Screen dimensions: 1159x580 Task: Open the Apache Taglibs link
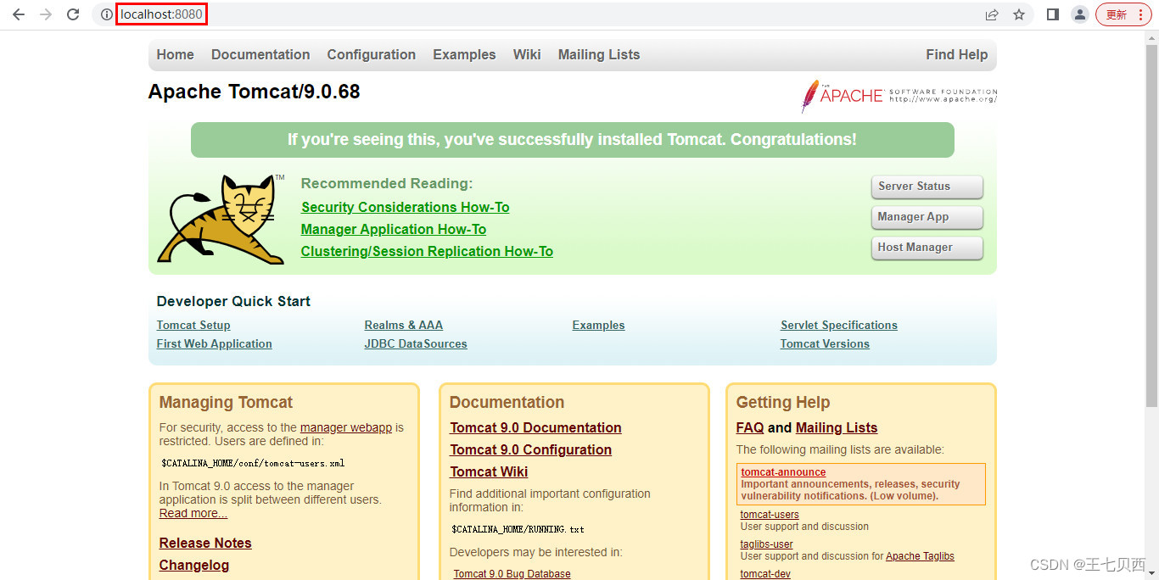(x=920, y=556)
